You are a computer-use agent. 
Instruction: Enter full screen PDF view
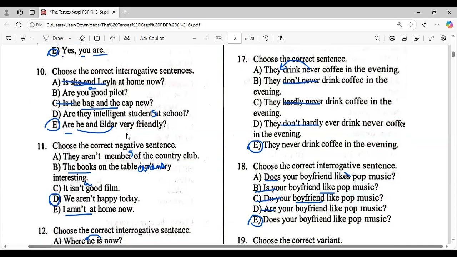(x=431, y=38)
